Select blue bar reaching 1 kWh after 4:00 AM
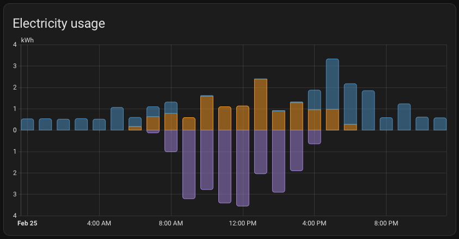Image resolution: width=459 pixels, height=239 pixels. click(117, 118)
